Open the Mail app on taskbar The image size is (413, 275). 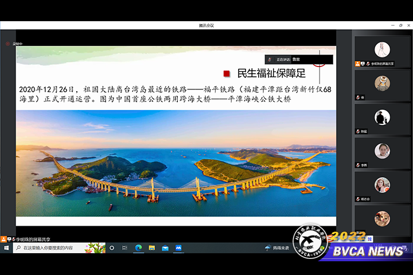tap(165, 248)
